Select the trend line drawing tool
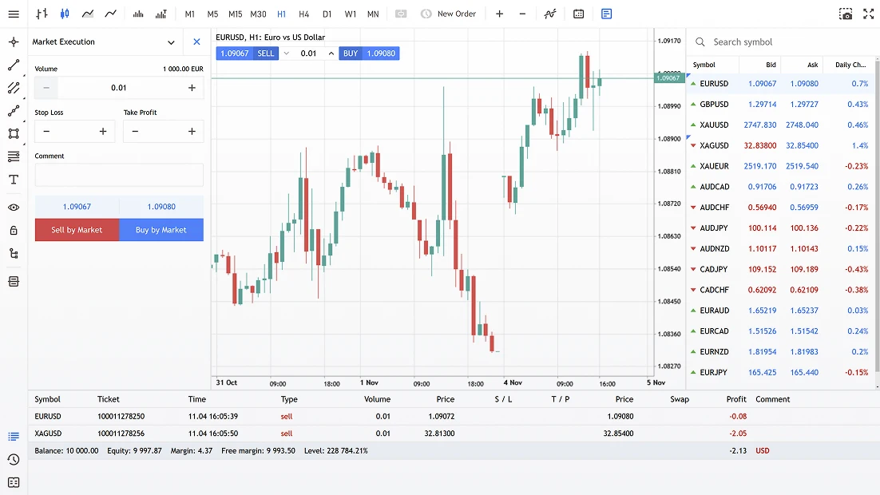Screen dimensions: 880x495 [14, 65]
